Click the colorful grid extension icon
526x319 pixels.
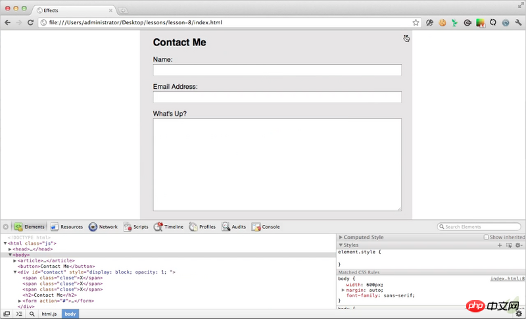[481, 23]
